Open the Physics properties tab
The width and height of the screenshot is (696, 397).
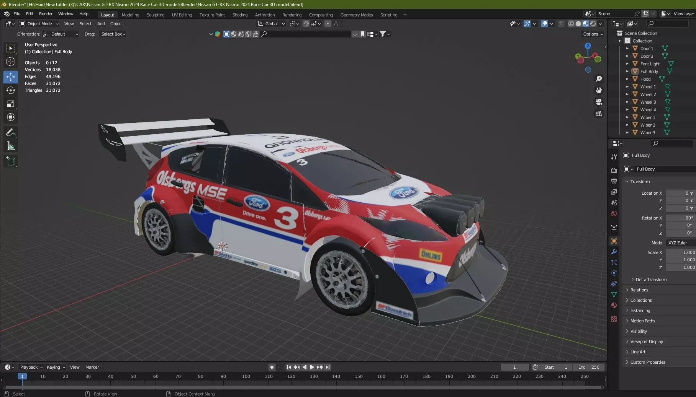tap(614, 273)
